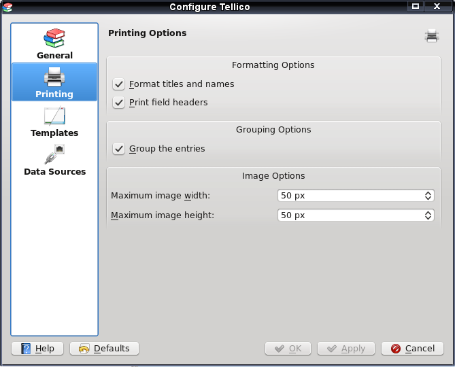Click the Apply button
The width and height of the screenshot is (455, 367).
346,349
